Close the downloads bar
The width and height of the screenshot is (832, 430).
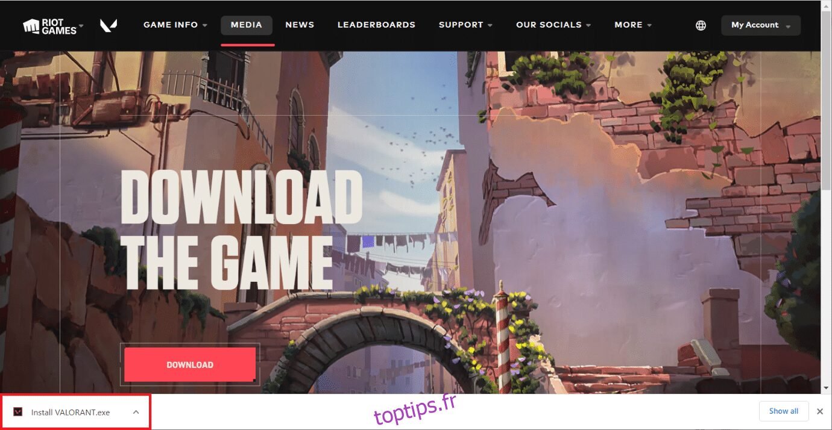pyautogui.click(x=819, y=411)
